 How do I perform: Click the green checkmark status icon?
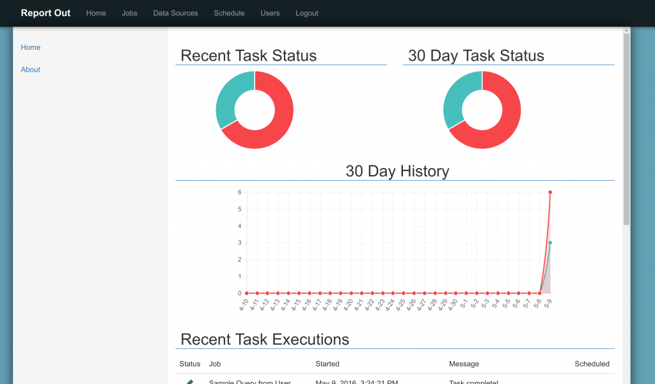coord(189,381)
